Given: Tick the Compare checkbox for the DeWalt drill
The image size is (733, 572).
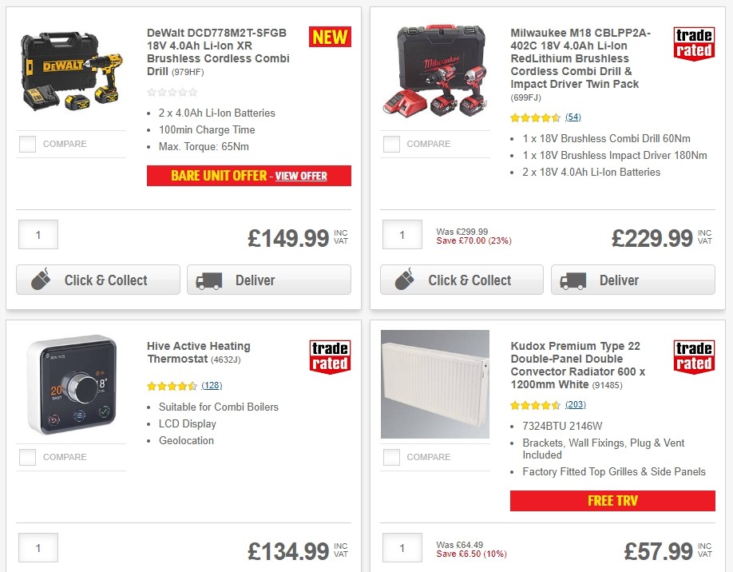Looking at the screenshot, I should (x=26, y=144).
